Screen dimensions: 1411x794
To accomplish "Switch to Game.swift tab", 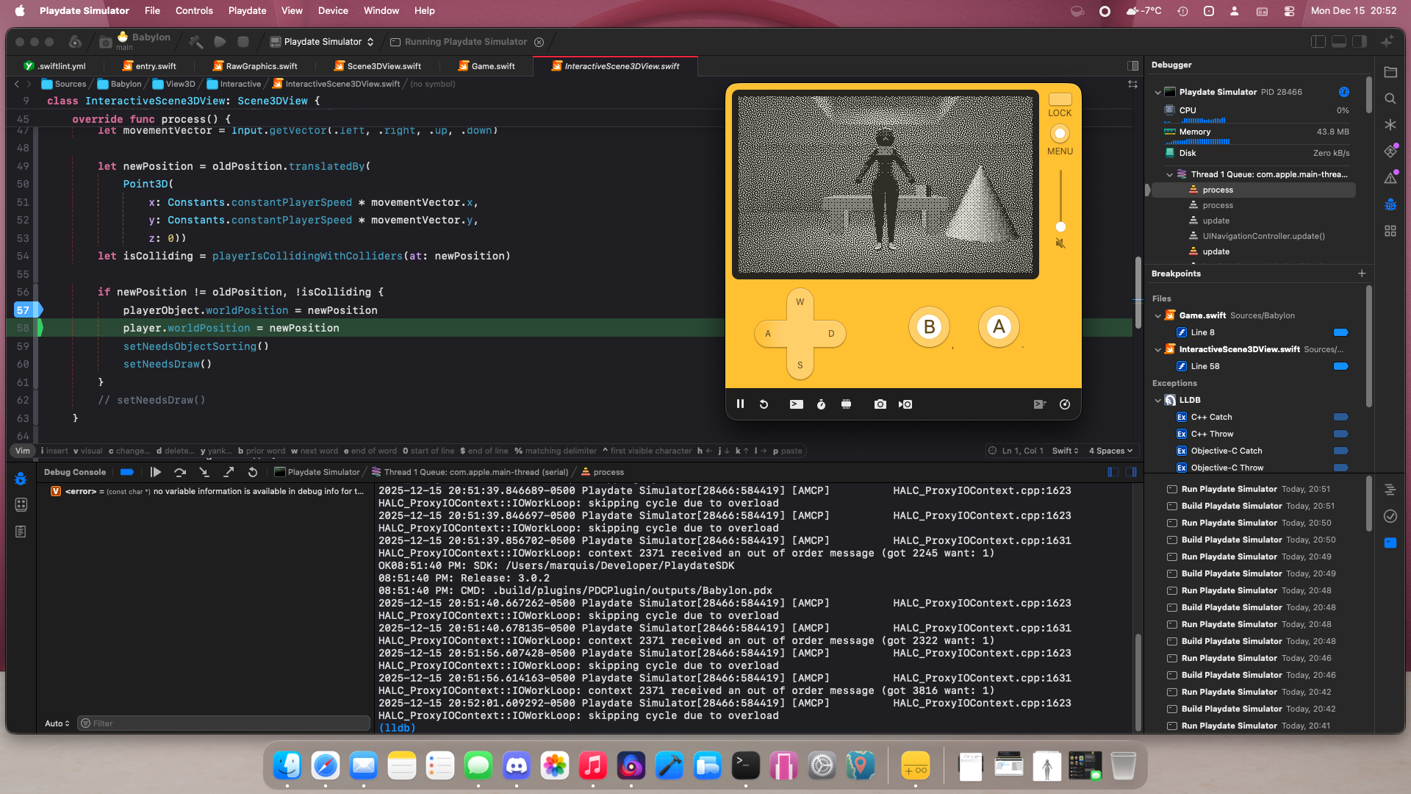I will [x=492, y=66].
